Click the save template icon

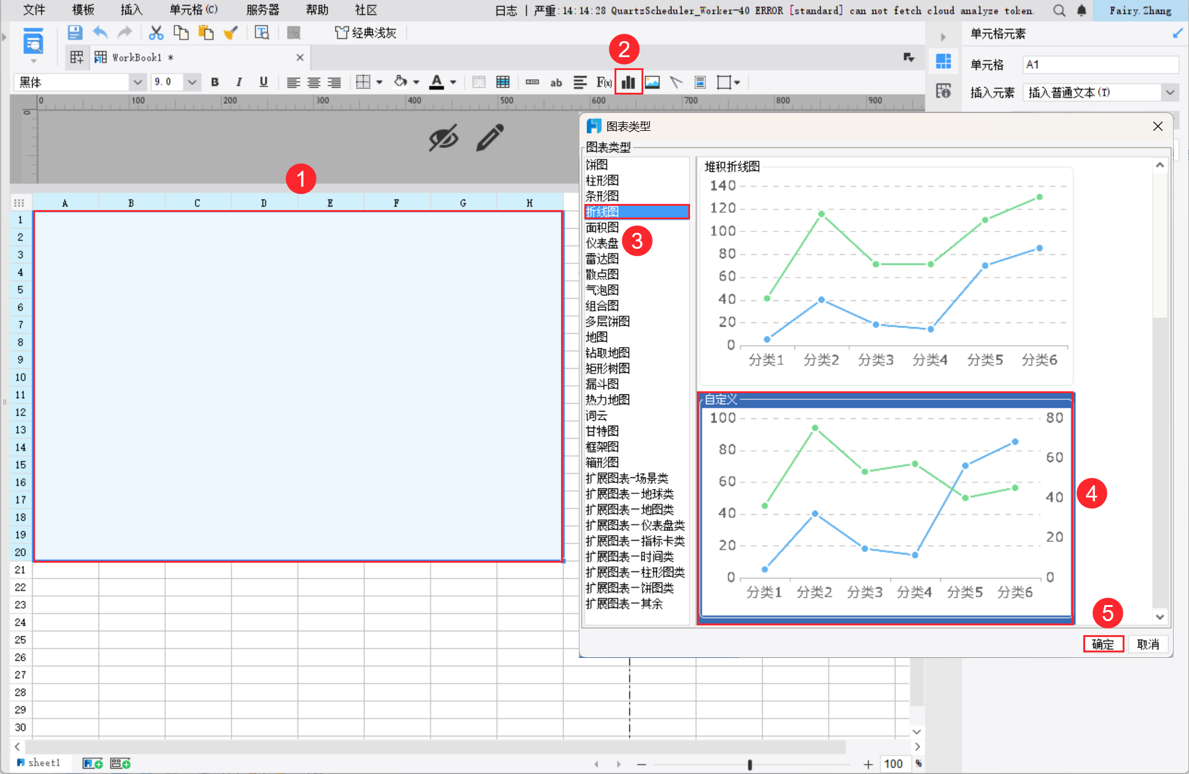(x=75, y=33)
